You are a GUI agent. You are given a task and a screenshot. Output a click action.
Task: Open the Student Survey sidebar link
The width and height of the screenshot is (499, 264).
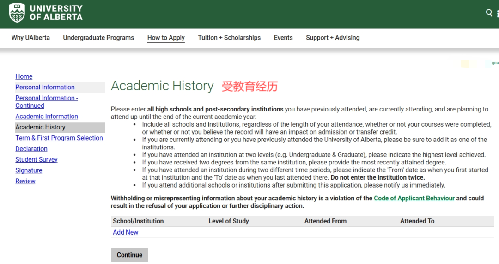click(x=37, y=159)
